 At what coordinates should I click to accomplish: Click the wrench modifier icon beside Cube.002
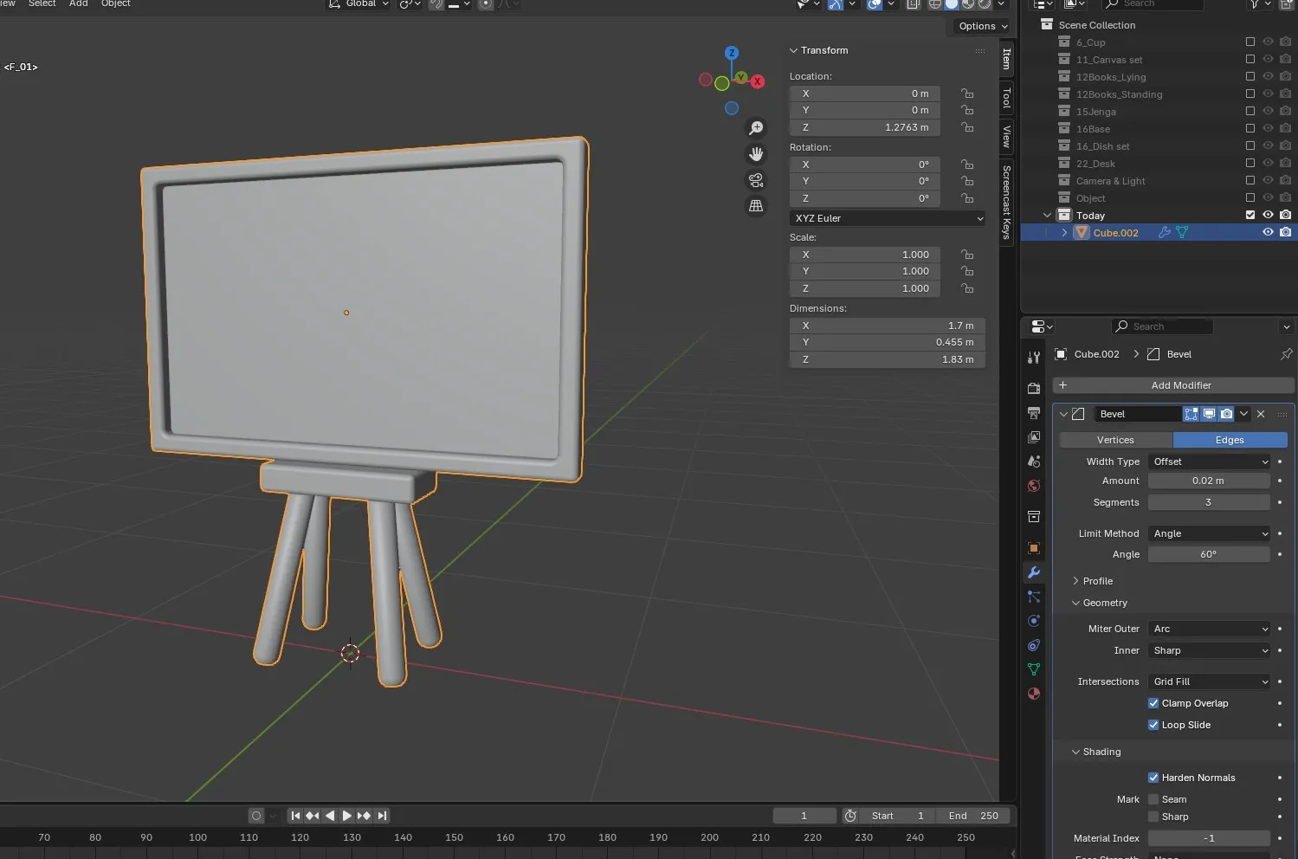pos(1164,233)
